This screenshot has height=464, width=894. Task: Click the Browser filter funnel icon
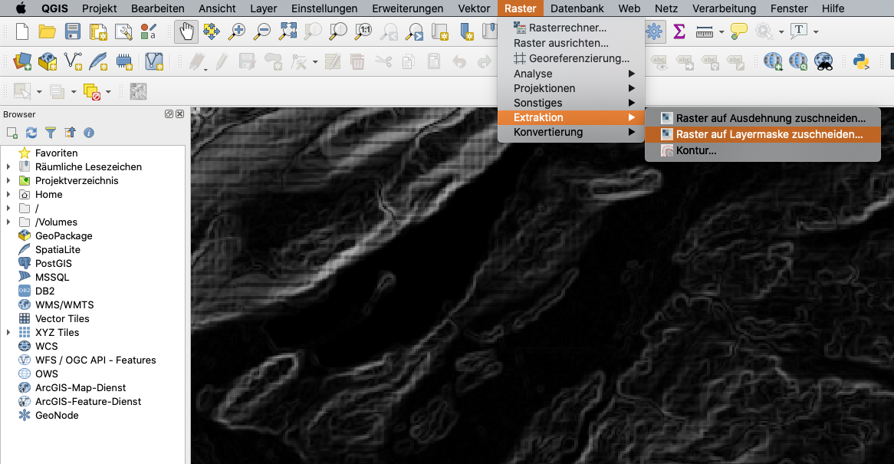pos(51,133)
